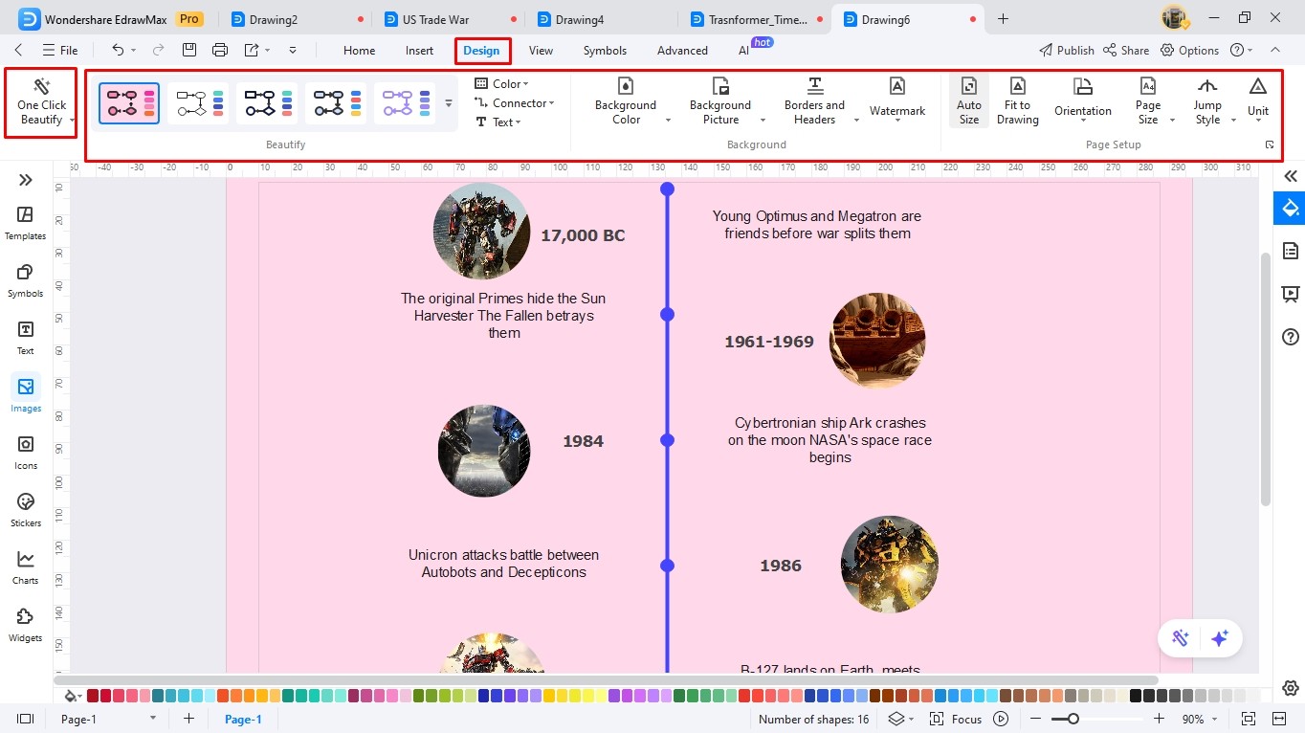Click the Publish button
The image size is (1305, 733).
1067,50
